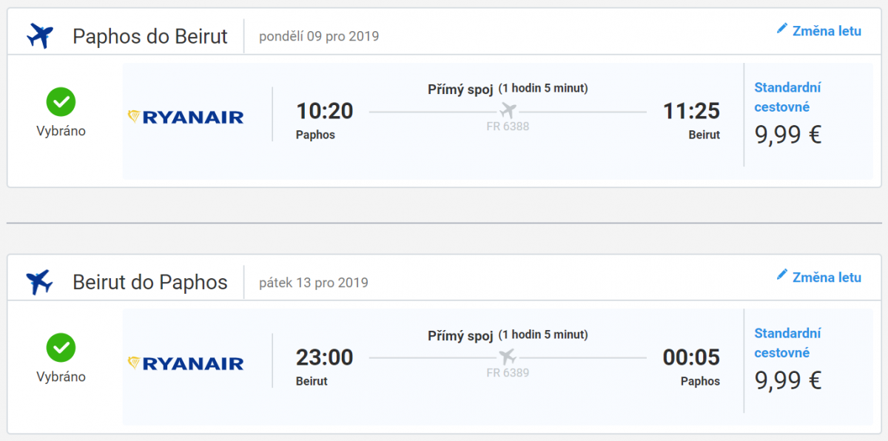Click the pencil icon for the Paphos–Beirut flight

click(782, 29)
